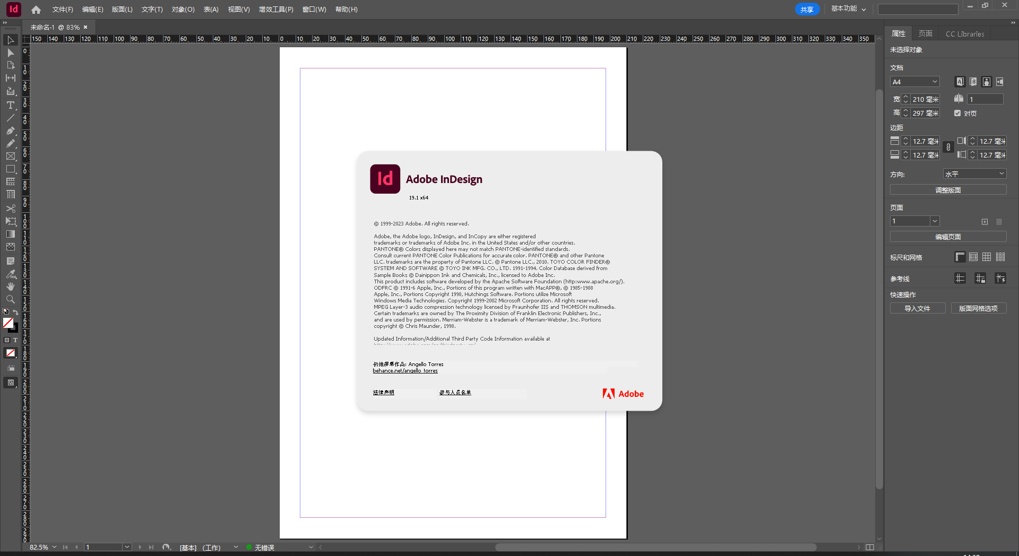The image size is (1019, 556).
Task: Click the fill color swatch
Action: click(8, 323)
